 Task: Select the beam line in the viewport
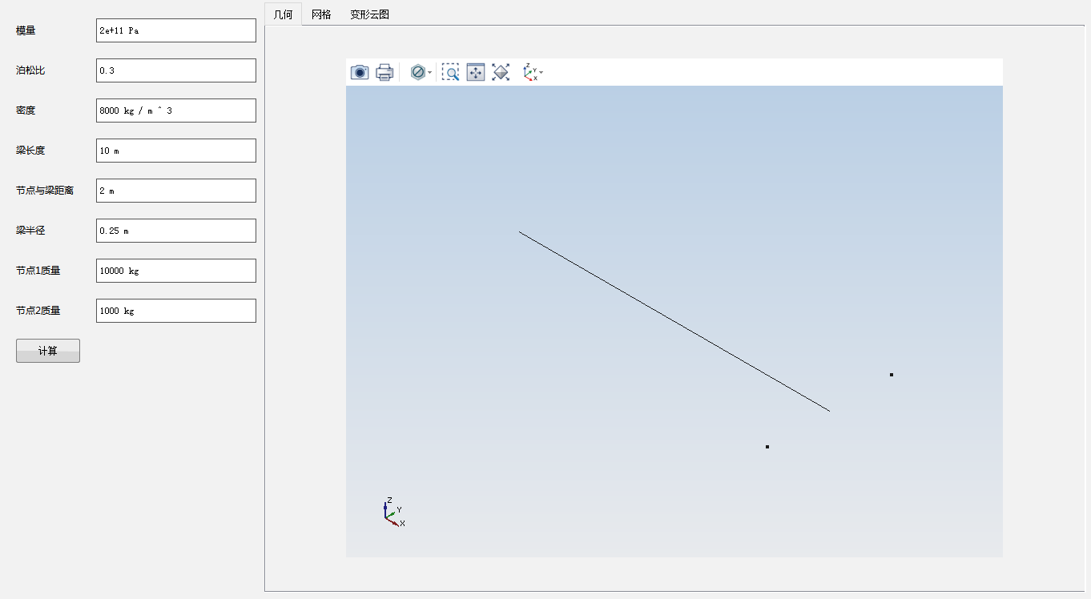[674, 322]
